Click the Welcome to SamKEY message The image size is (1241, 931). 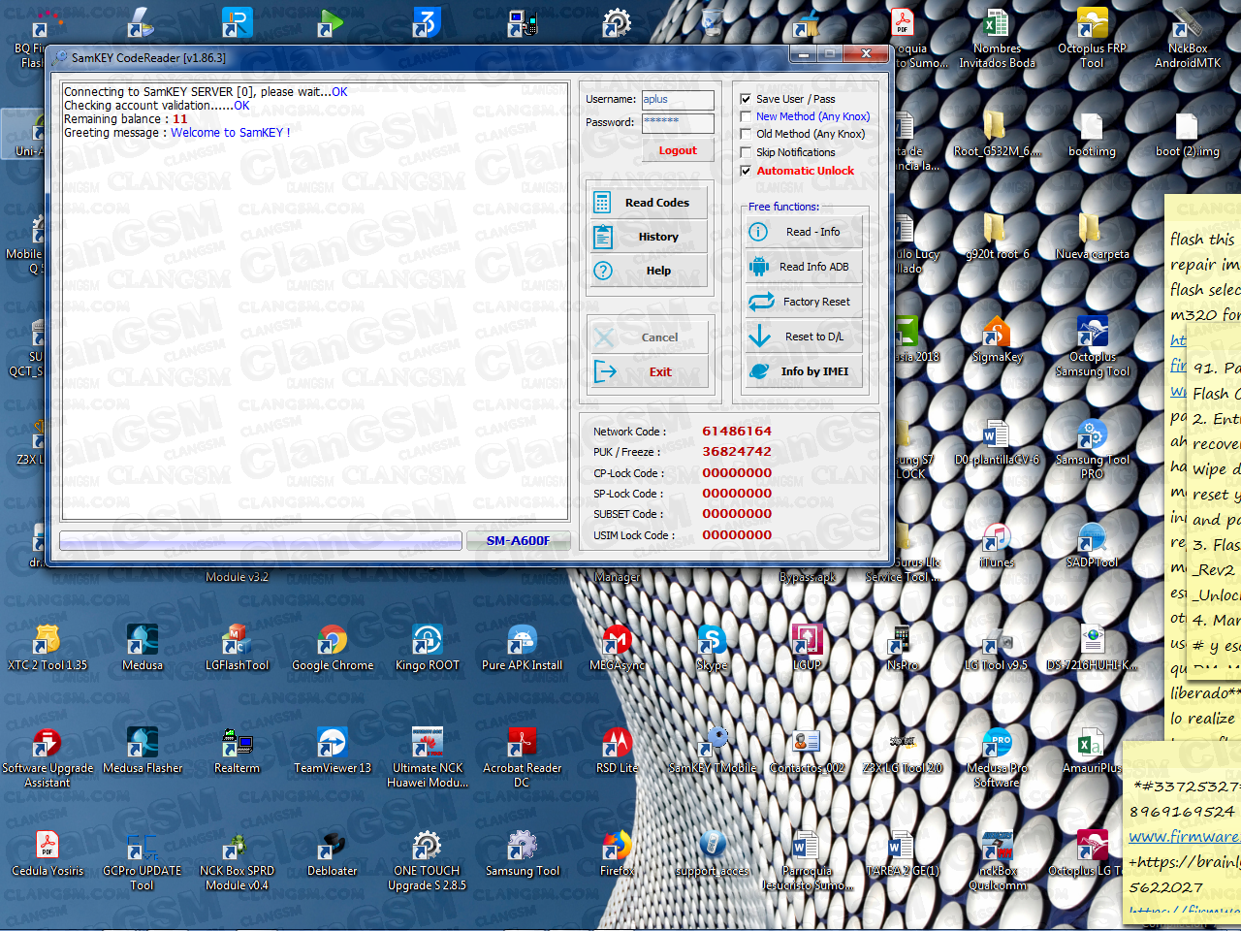click(x=231, y=133)
